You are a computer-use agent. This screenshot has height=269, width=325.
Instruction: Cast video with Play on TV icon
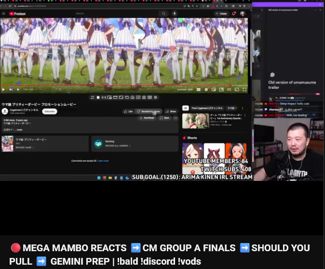point(237,90)
